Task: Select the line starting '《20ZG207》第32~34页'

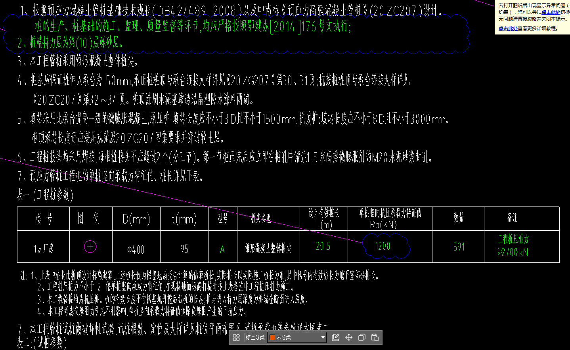Action: point(143,99)
